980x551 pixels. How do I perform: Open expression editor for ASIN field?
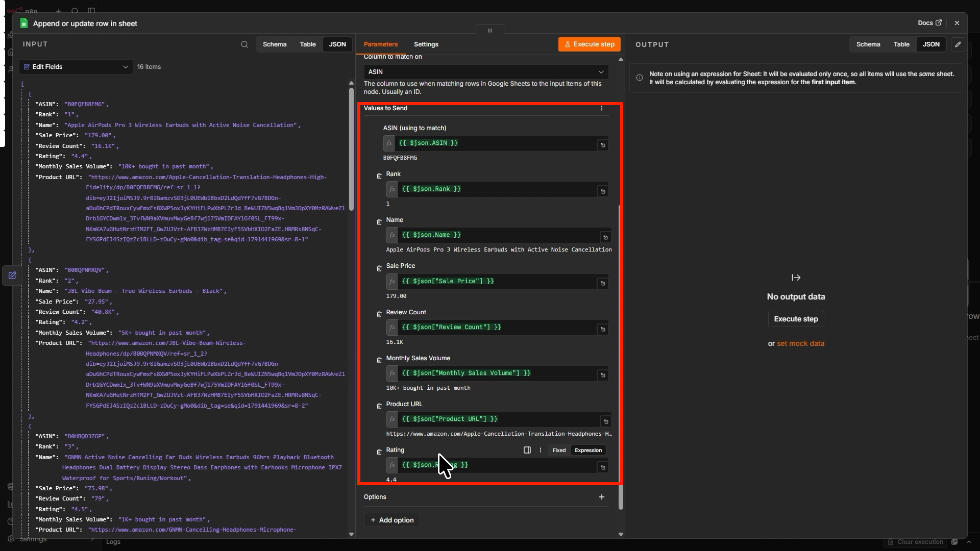[x=603, y=145]
